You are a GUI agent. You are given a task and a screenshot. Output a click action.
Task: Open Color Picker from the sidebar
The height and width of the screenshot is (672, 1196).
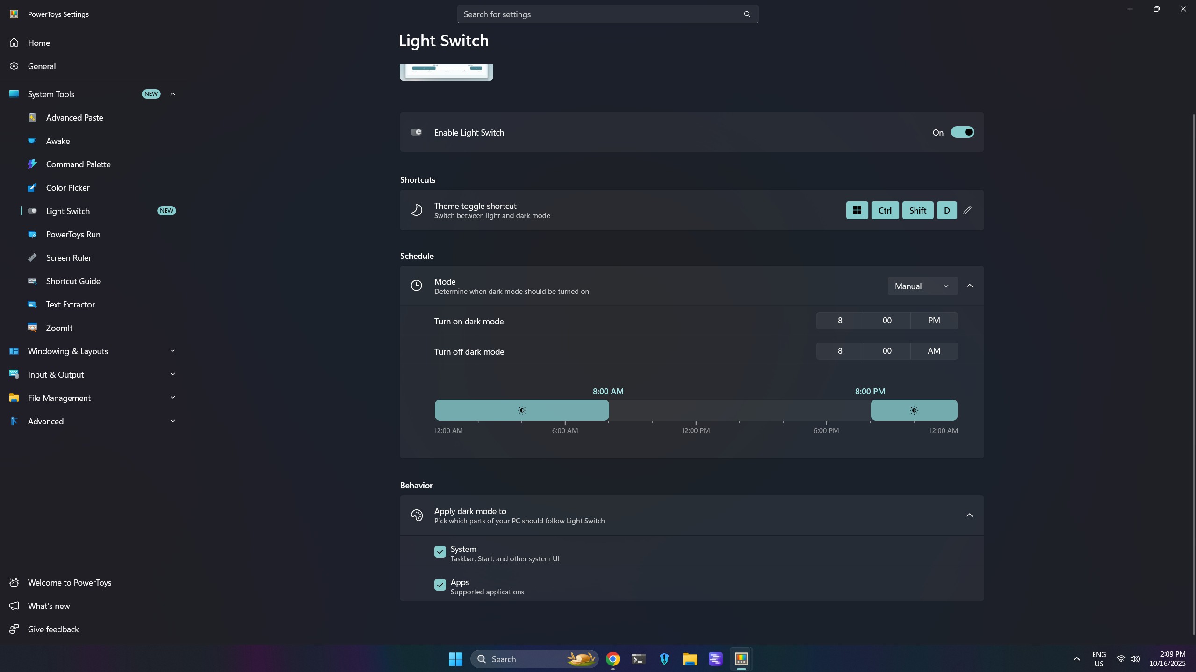pyautogui.click(x=68, y=187)
